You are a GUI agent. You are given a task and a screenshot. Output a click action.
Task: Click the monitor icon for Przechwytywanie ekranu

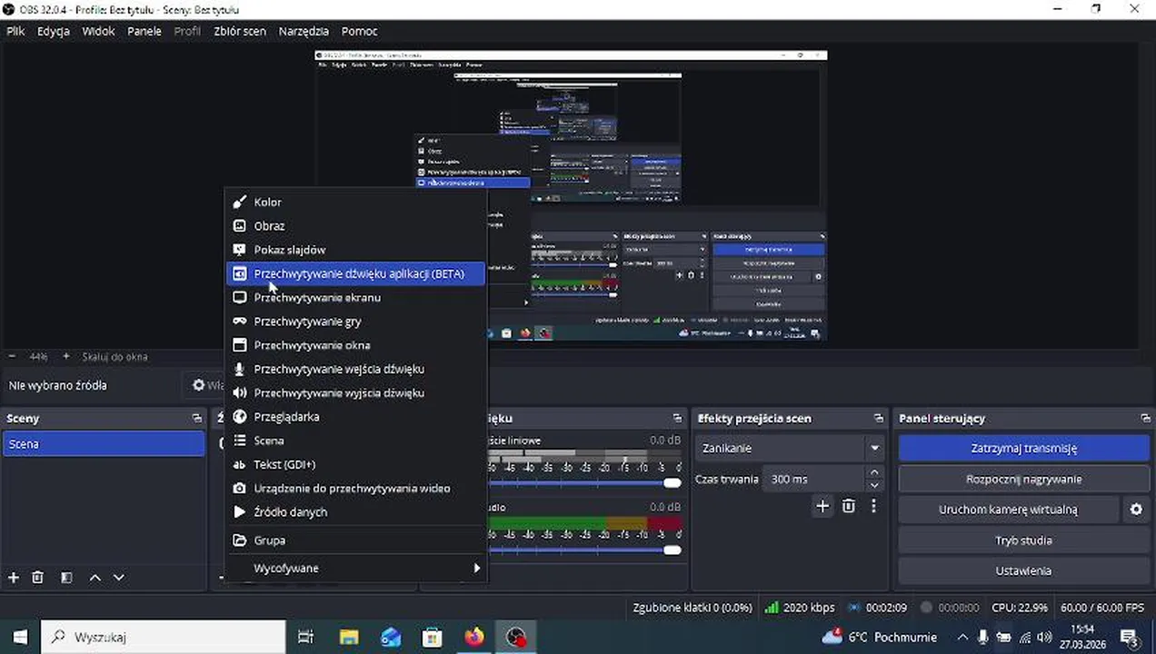click(240, 297)
